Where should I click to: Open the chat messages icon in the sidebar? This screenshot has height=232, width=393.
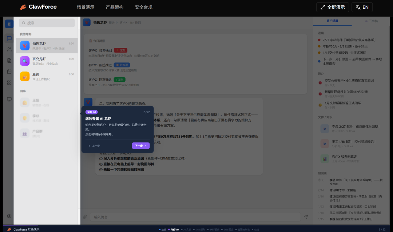pyautogui.click(x=9, y=38)
